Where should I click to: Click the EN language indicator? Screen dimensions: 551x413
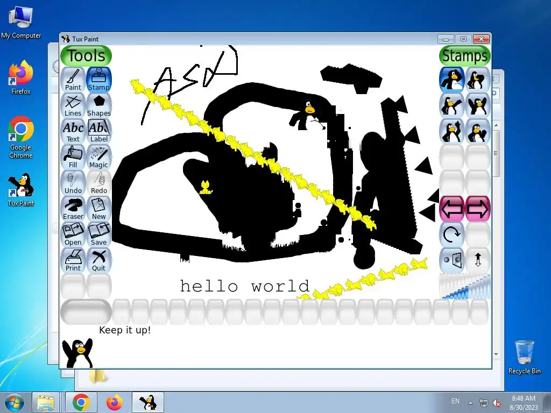click(x=455, y=401)
